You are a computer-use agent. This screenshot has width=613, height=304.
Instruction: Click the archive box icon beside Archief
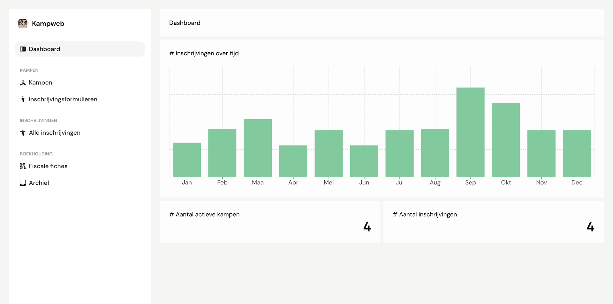coord(22,183)
